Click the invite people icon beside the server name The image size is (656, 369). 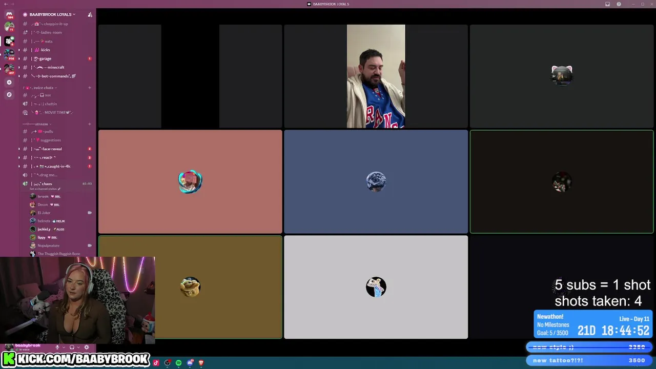(90, 14)
